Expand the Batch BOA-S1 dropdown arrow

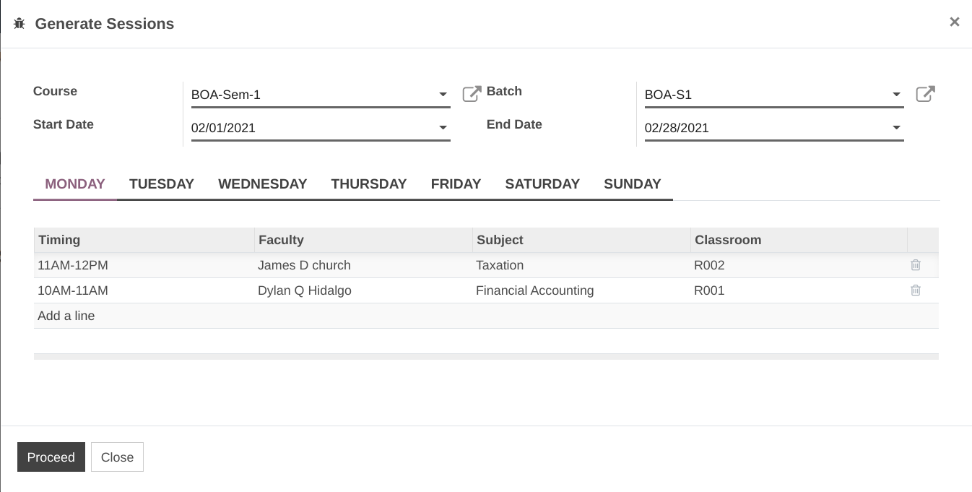click(x=897, y=95)
